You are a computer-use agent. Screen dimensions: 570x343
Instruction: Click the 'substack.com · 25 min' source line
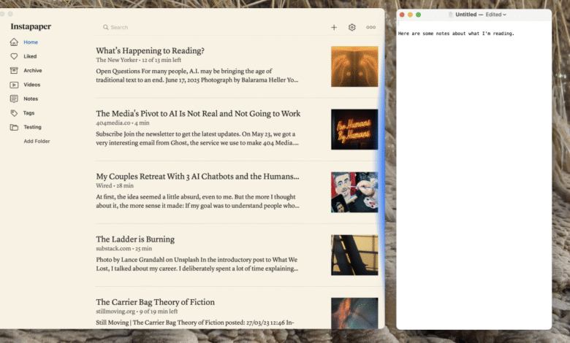click(124, 249)
